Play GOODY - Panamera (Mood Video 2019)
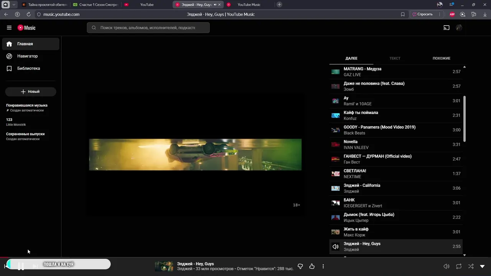The width and height of the screenshot is (491, 276). [x=396, y=130]
